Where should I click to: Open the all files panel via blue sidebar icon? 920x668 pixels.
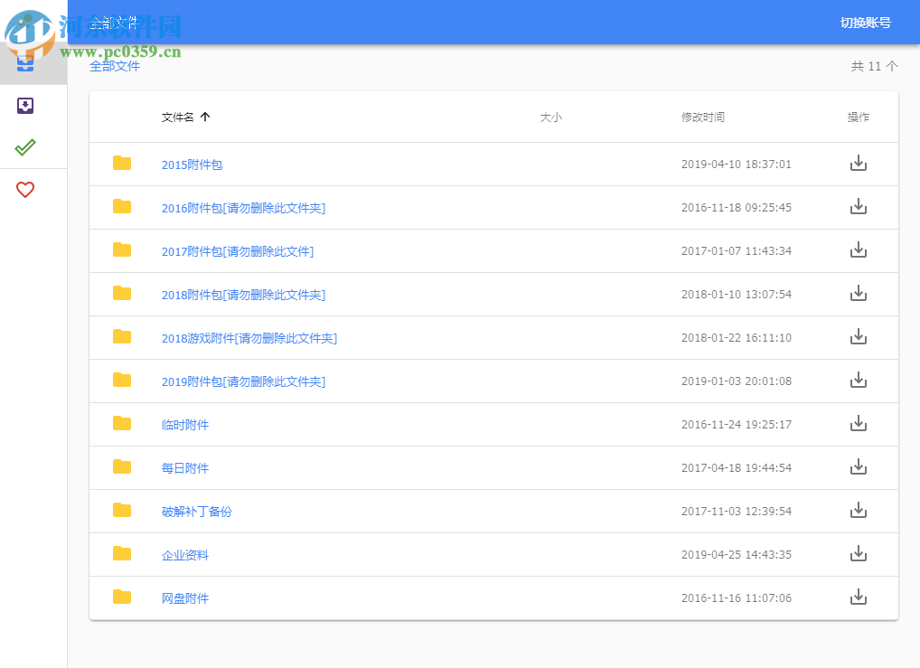pos(24,61)
